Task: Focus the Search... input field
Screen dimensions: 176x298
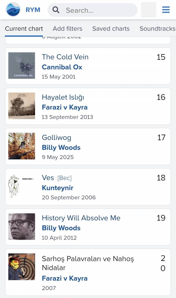Action: [x=93, y=10]
